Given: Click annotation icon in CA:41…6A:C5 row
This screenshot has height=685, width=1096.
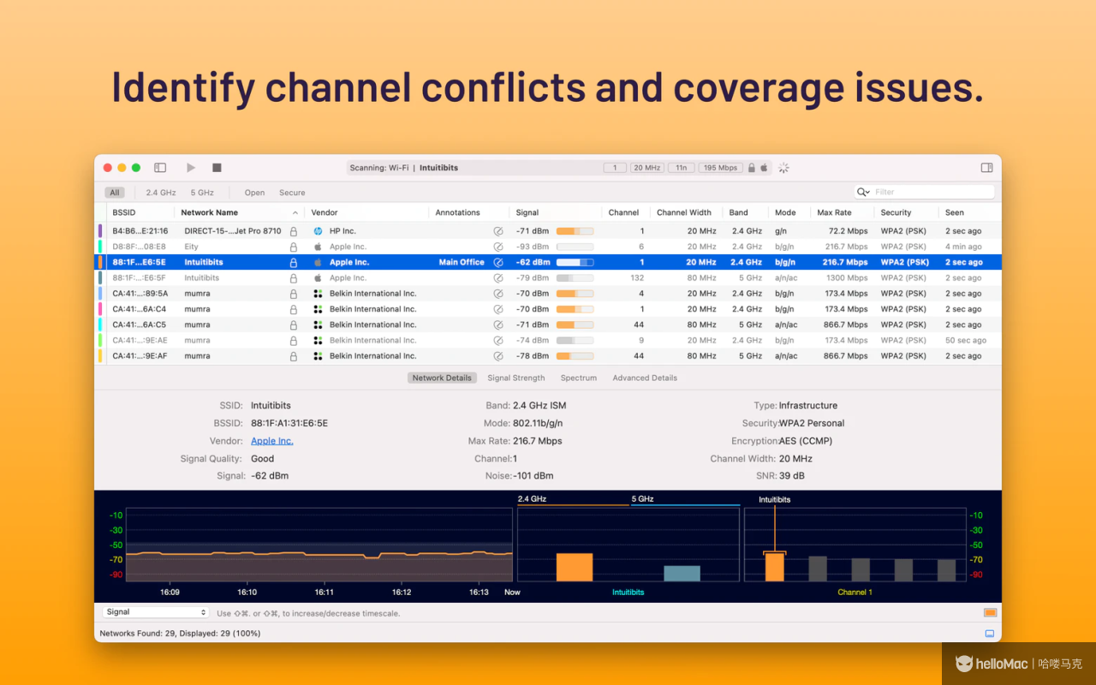Looking at the screenshot, I should coord(498,325).
